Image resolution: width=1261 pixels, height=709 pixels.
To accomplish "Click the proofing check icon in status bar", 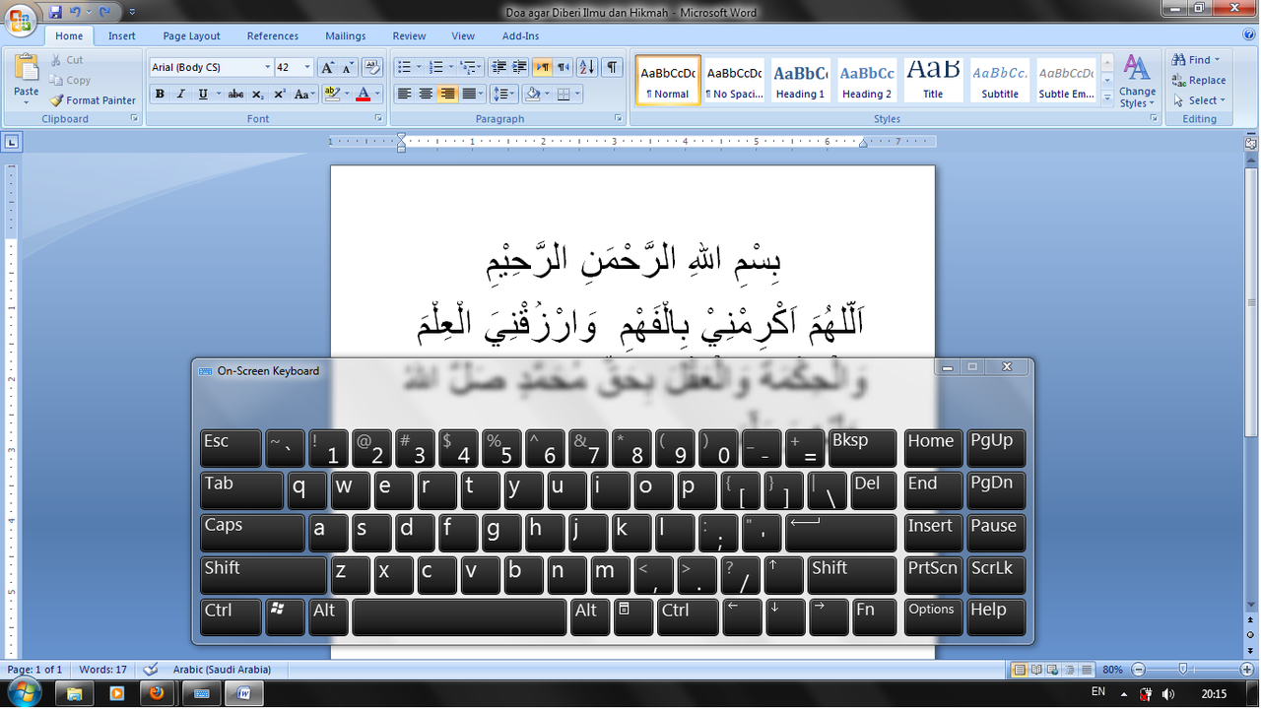I will [x=151, y=670].
